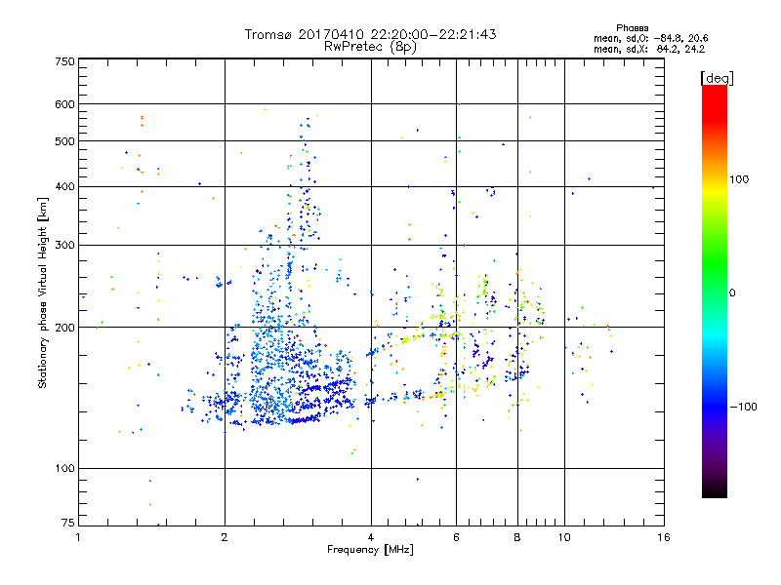781x585 pixels.
Task: Click the 'Phases' header text
Action: coord(632,28)
